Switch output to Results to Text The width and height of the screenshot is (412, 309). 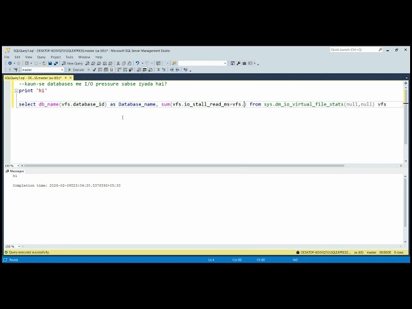coord(139,70)
